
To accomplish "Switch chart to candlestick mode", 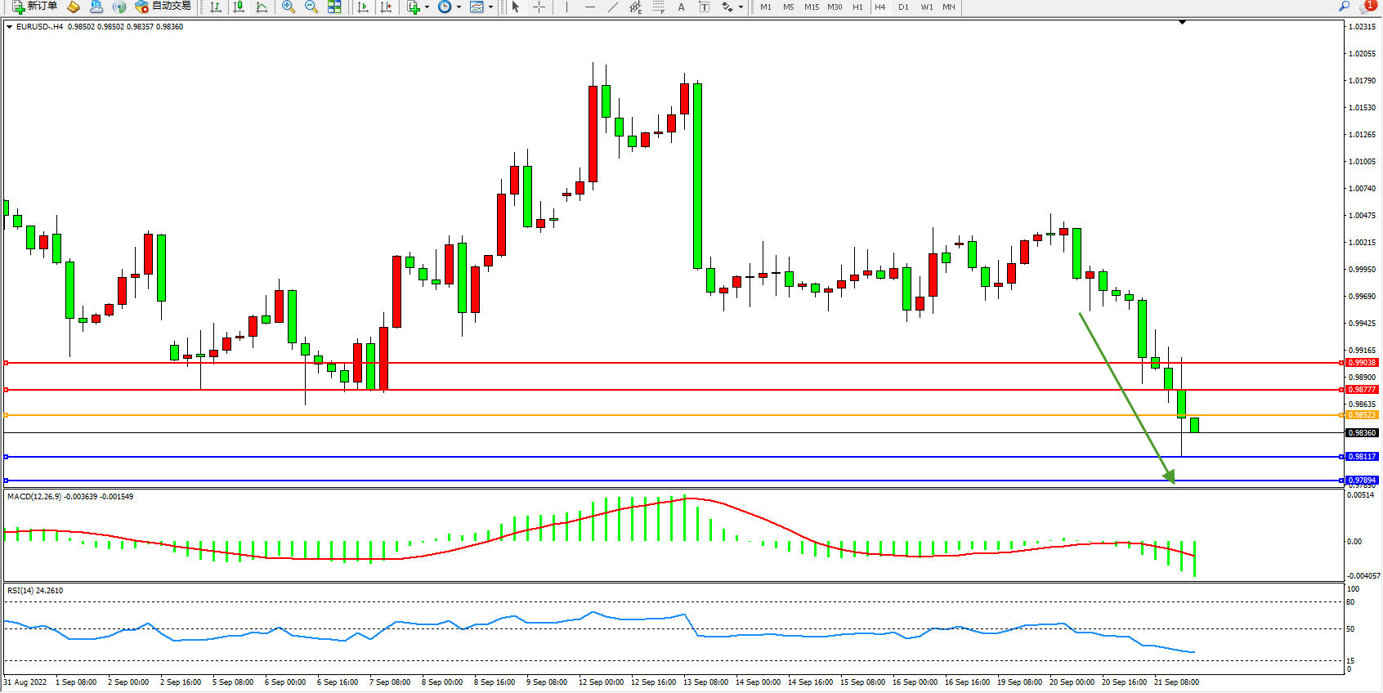I will [x=239, y=7].
